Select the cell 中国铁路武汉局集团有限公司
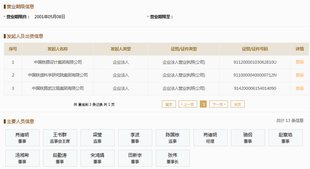The width and height of the screenshot is (310, 169). [x=58, y=88]
